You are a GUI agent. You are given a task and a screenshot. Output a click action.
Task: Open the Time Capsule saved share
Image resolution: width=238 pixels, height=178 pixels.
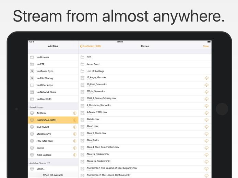tap(53, 155)
